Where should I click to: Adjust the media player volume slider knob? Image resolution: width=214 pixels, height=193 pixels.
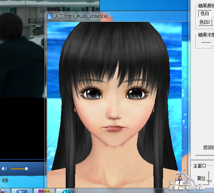[26, 169]
